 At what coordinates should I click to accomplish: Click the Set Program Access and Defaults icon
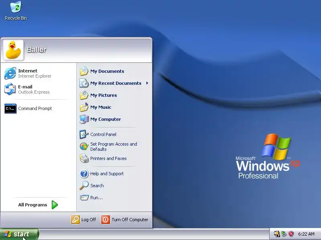[x=84, y=146]
